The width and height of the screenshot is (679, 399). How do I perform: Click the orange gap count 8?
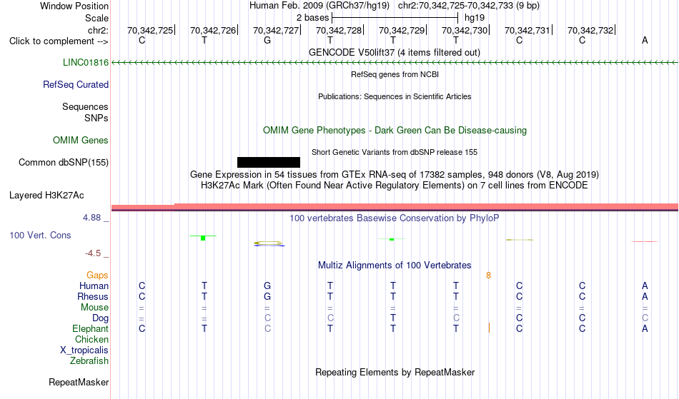click(488, 276)
